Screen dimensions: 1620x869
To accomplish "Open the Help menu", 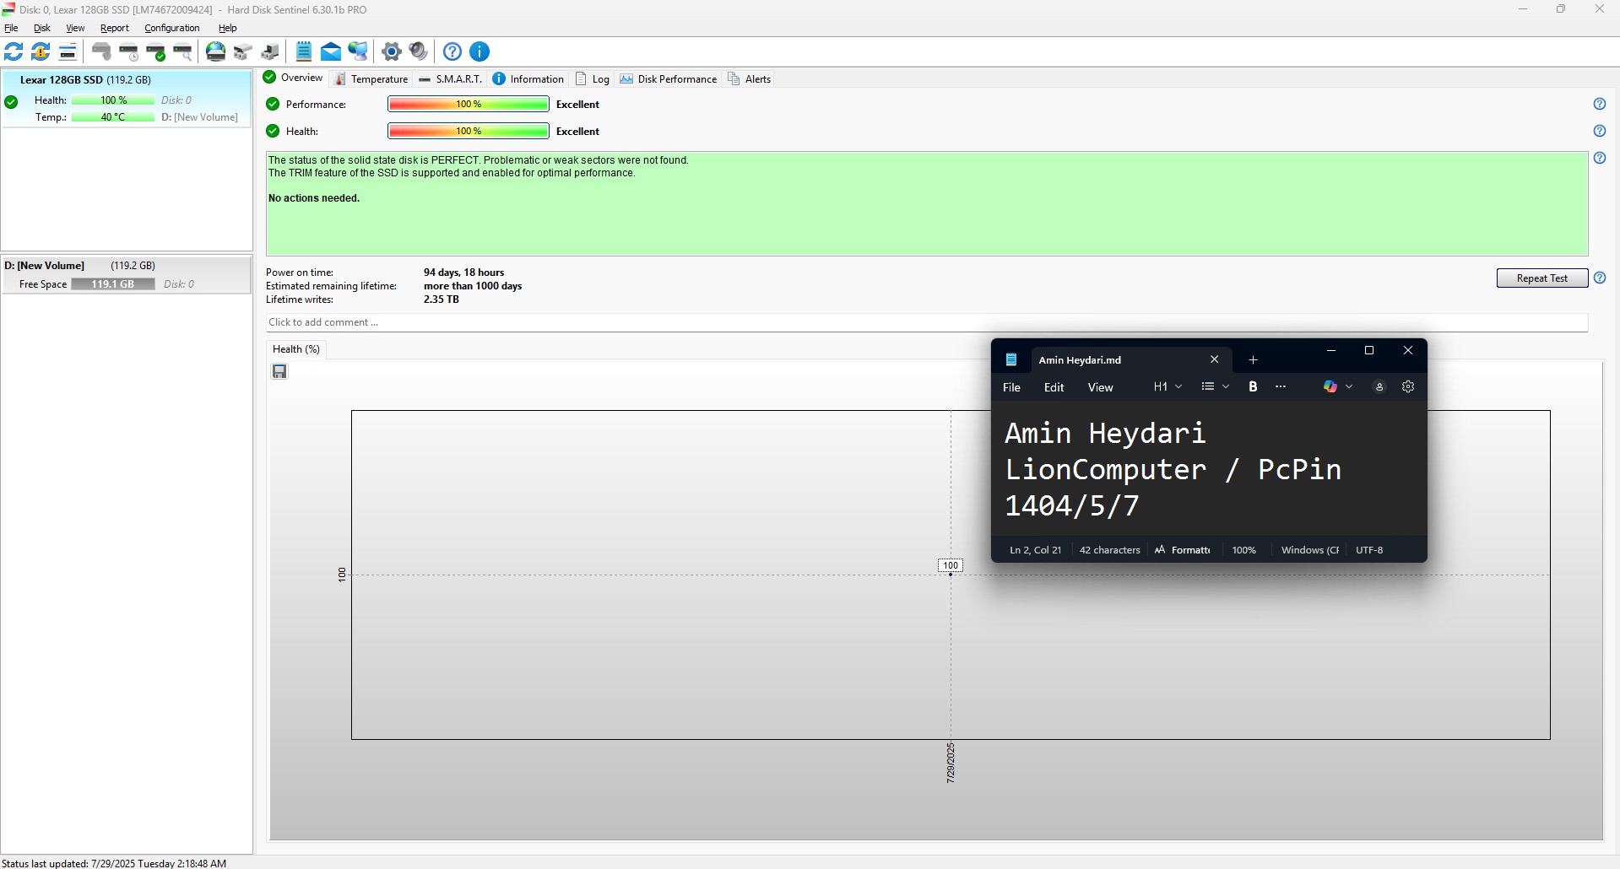I will 228,28.
